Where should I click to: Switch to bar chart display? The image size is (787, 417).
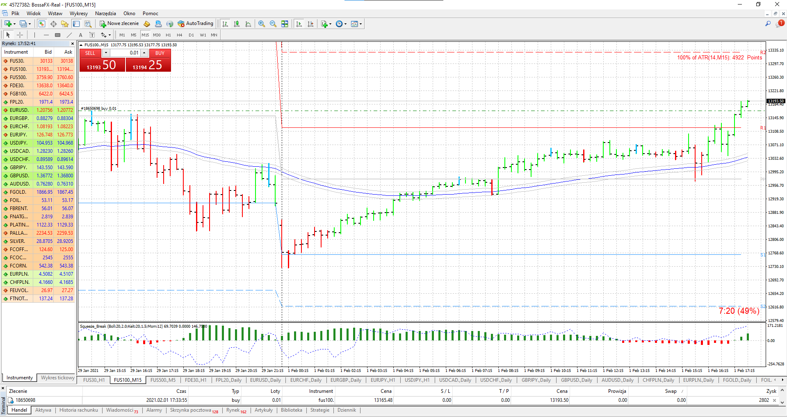pyautogui.click(x=225, y=24)
